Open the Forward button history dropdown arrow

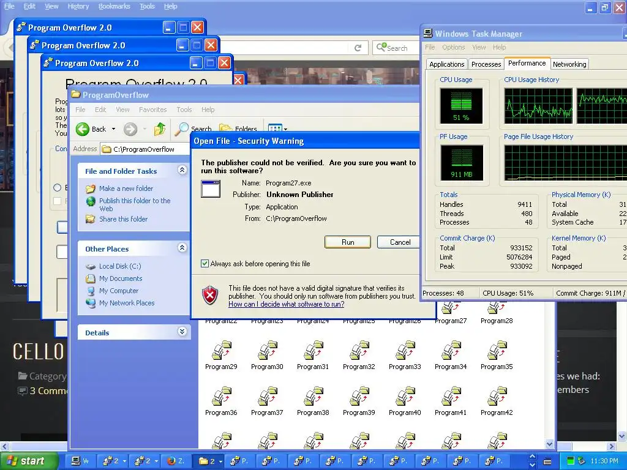click(x=145, y=129)
